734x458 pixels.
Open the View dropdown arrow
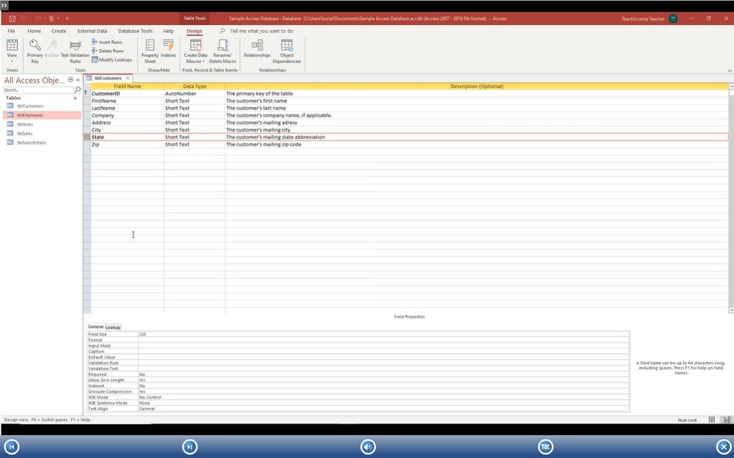(x=12, y=59)
